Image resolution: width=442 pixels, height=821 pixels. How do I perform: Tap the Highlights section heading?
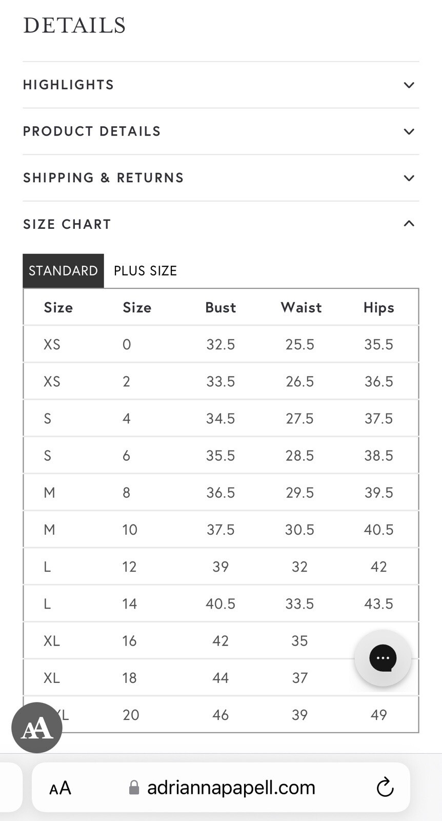coord(68,85)
